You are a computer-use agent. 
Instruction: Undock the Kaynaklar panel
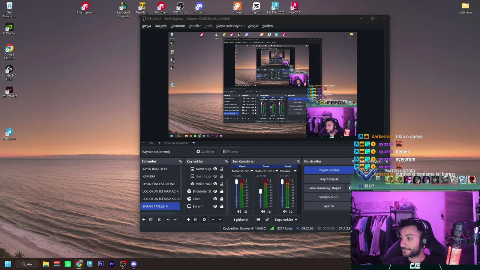tap(226, 161)
